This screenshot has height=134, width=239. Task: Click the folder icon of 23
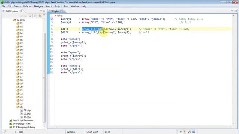tap(18, 97)
